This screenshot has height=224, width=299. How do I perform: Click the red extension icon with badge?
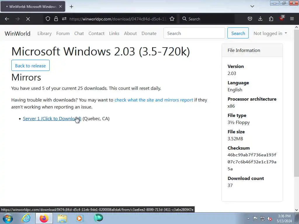(x=282, y=18)
